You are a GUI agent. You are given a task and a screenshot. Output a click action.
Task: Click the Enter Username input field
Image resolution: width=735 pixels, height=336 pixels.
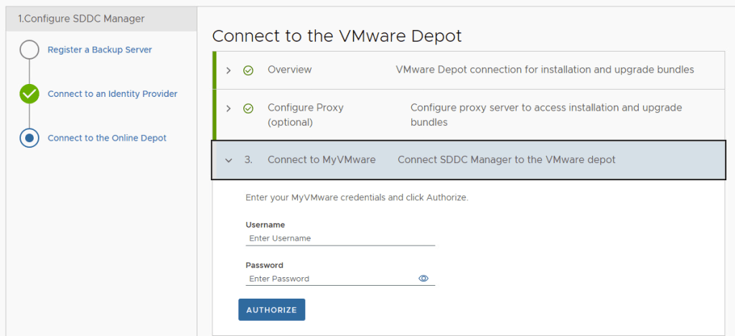(340, 238)
